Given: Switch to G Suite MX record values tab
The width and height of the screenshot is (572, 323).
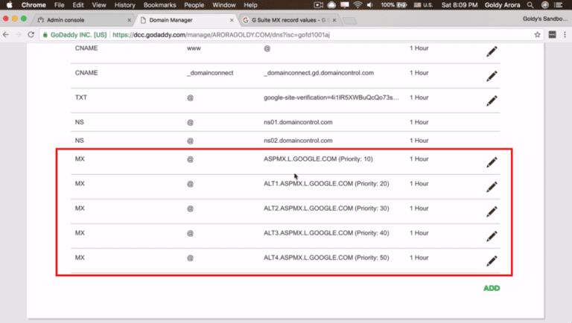Looking at the screenshot, I should (288, 20).
